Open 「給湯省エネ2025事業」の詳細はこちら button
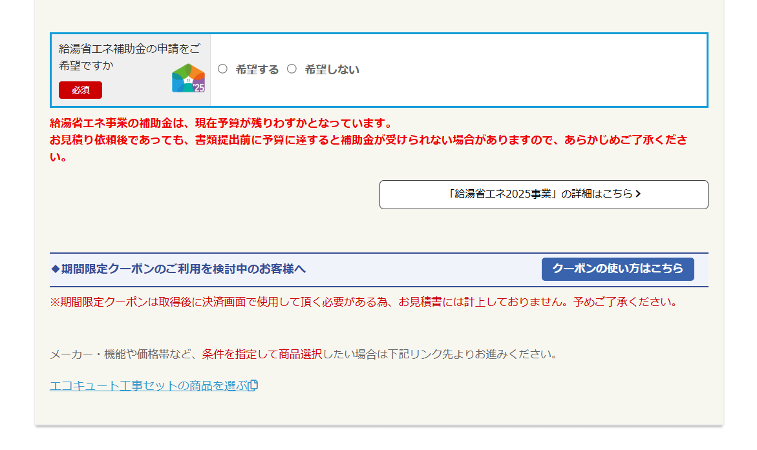Screen dimensions: 757x450 [543, 194]
